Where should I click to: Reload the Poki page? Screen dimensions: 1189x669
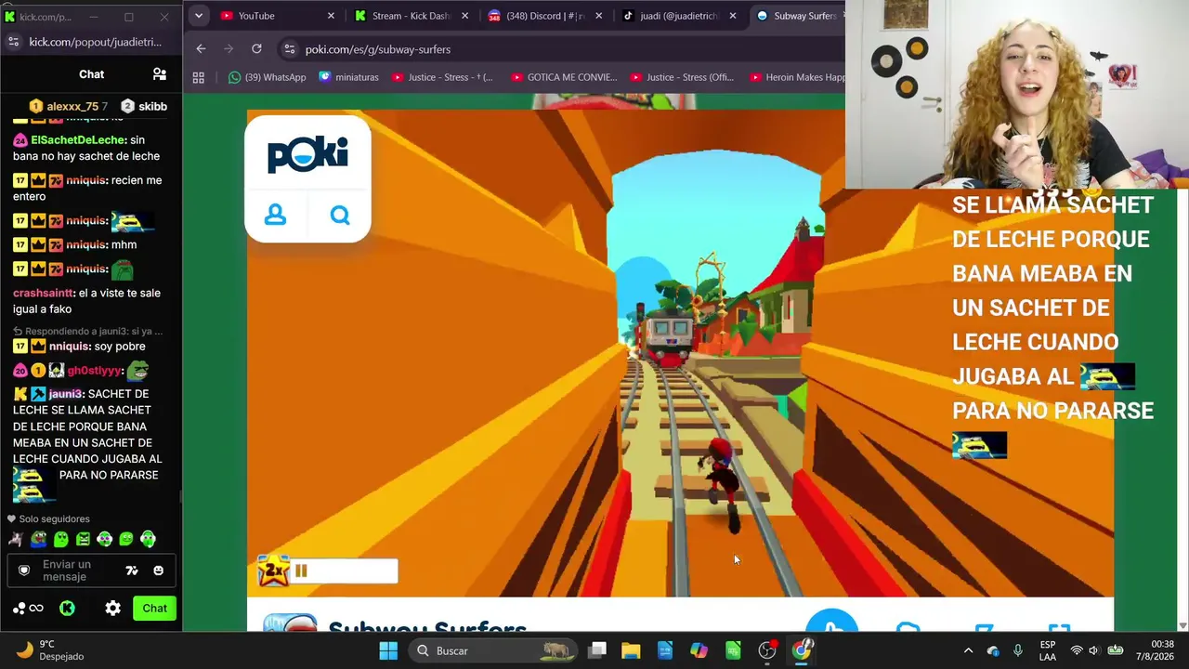256,49
